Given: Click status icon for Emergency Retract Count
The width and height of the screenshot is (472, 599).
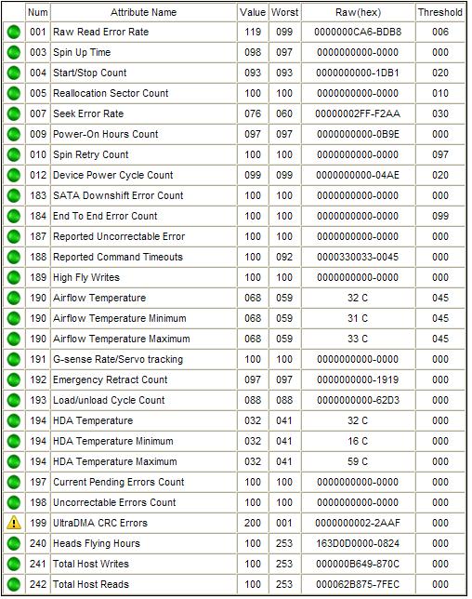Looking at the screenshot, I should tap(14, 379).
